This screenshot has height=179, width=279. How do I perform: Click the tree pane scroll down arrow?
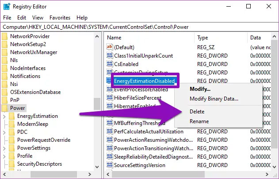[97, 167]
